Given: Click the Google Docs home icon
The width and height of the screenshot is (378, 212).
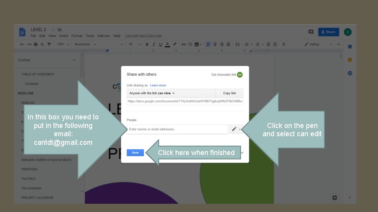Looking at the screenshot, I should (22, 32).
